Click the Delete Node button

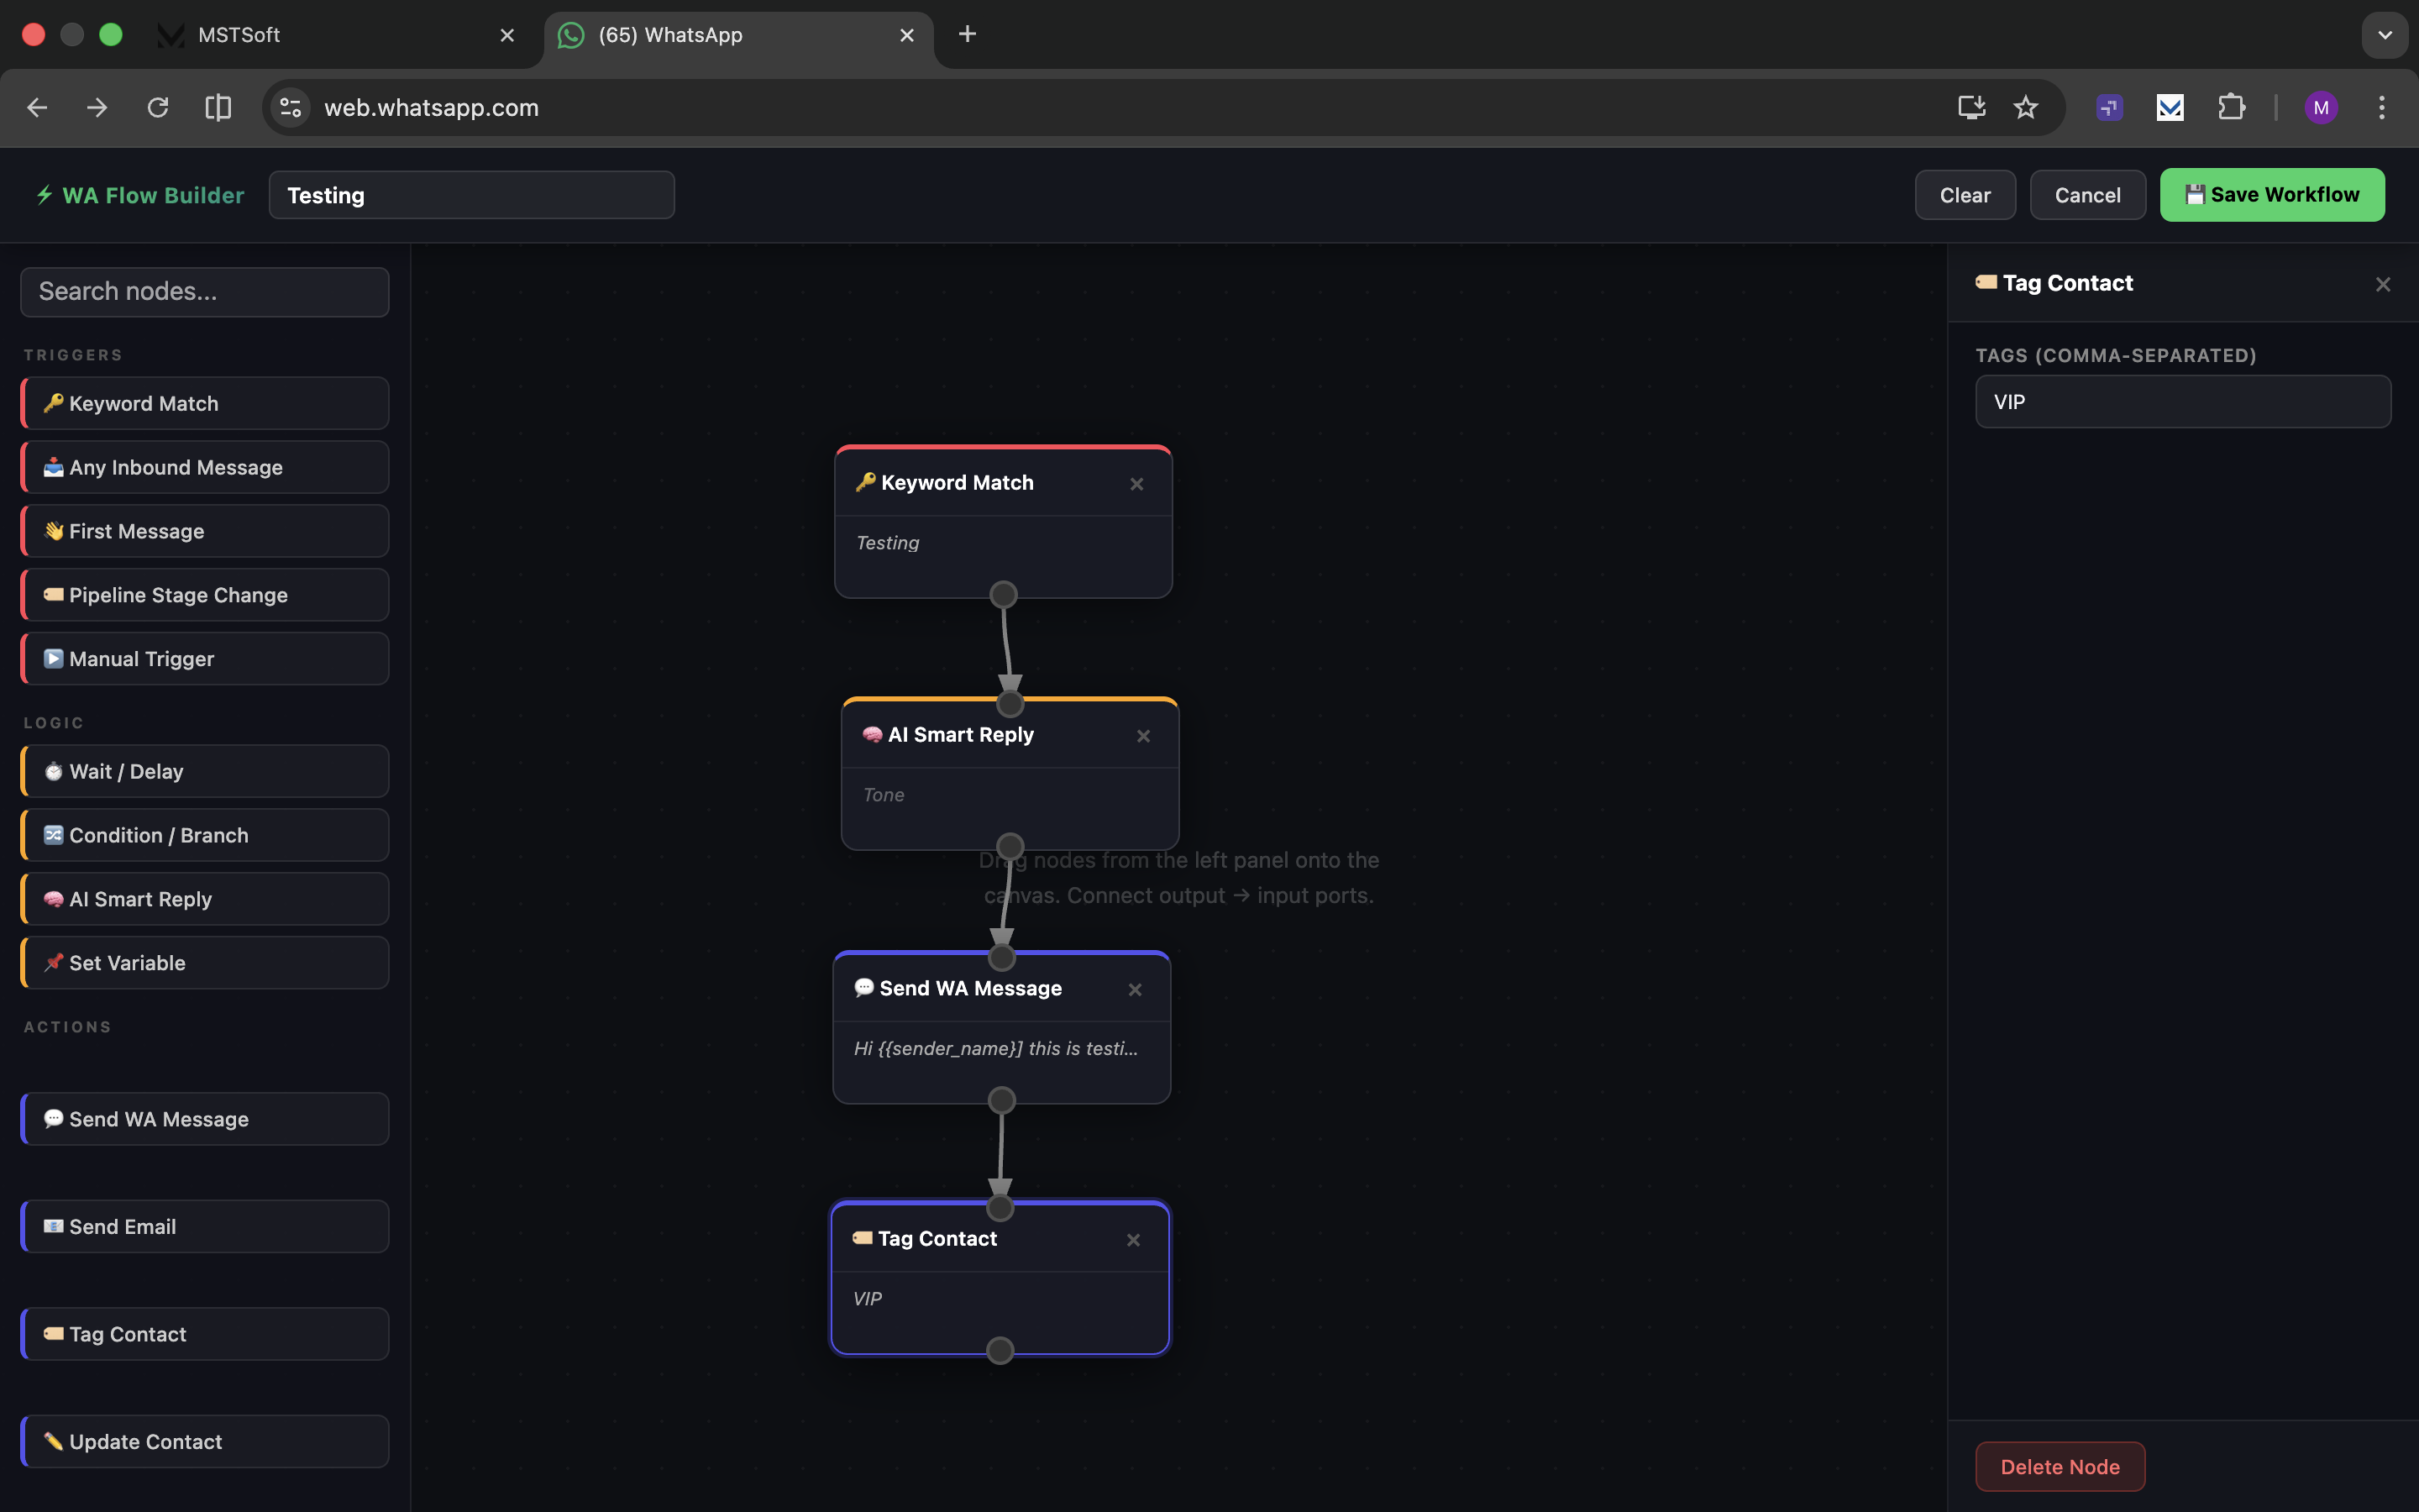click(2060, 1466)
